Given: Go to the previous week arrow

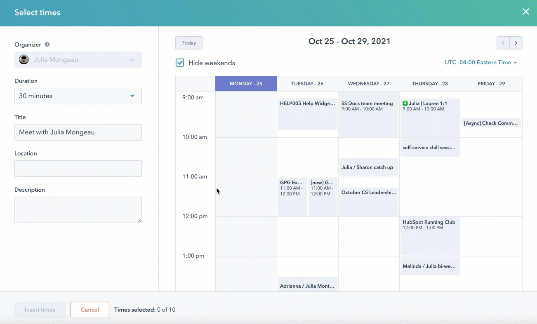Looking at the screenshot, I should pyautogui.click(x=503, y=43).
